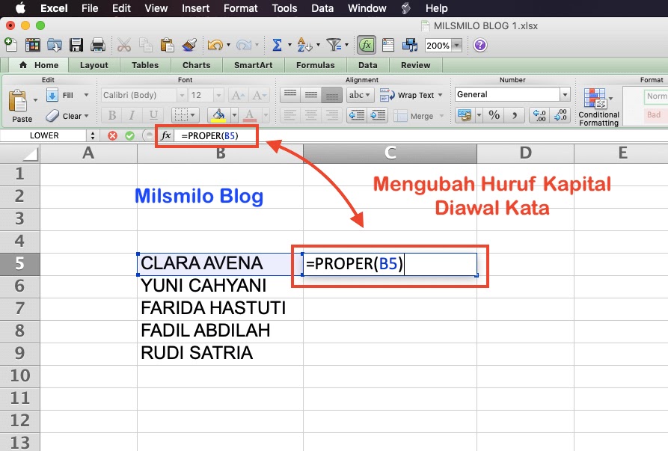Open the Insert menu
The height and width of the screenshot is (451, 668).
[x=195, y=8]
